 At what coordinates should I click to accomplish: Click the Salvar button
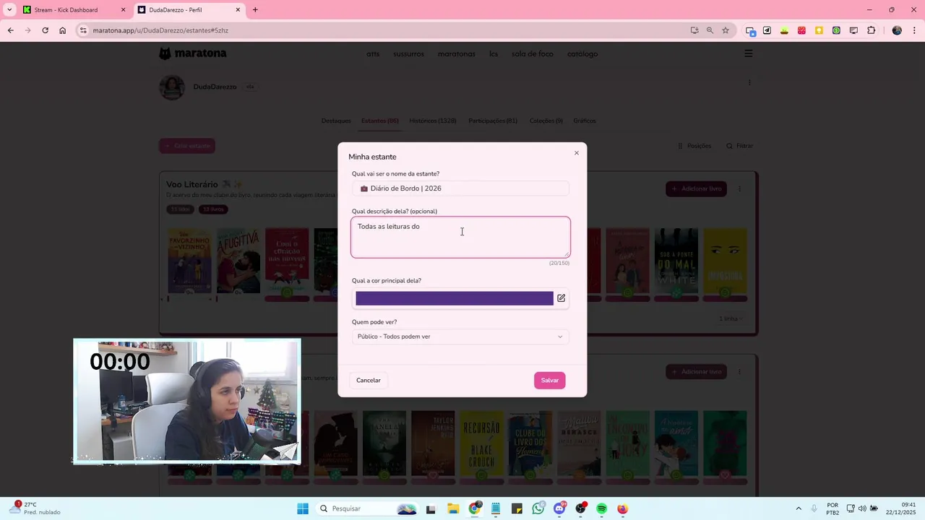pyautogui.click(x=550, y=381)
